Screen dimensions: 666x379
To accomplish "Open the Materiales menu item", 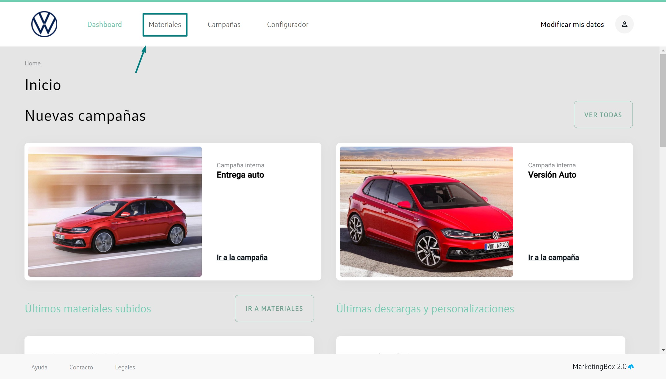I will (165, 24).
